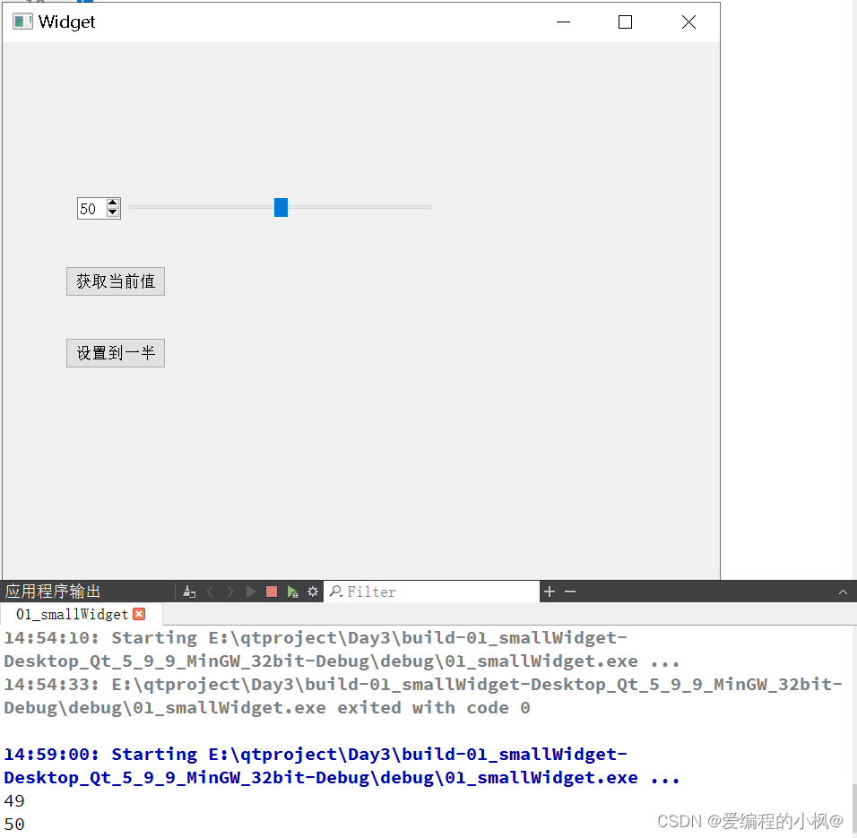Image resolution: width=857 pixels, height=838 pixels.
Task: Click the 获取当前值 button
Action: point(116,281)
